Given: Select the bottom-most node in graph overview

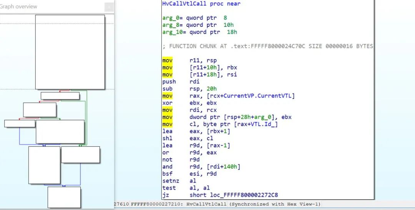Looking at the screenshot, I should click(x=64, y=197).
